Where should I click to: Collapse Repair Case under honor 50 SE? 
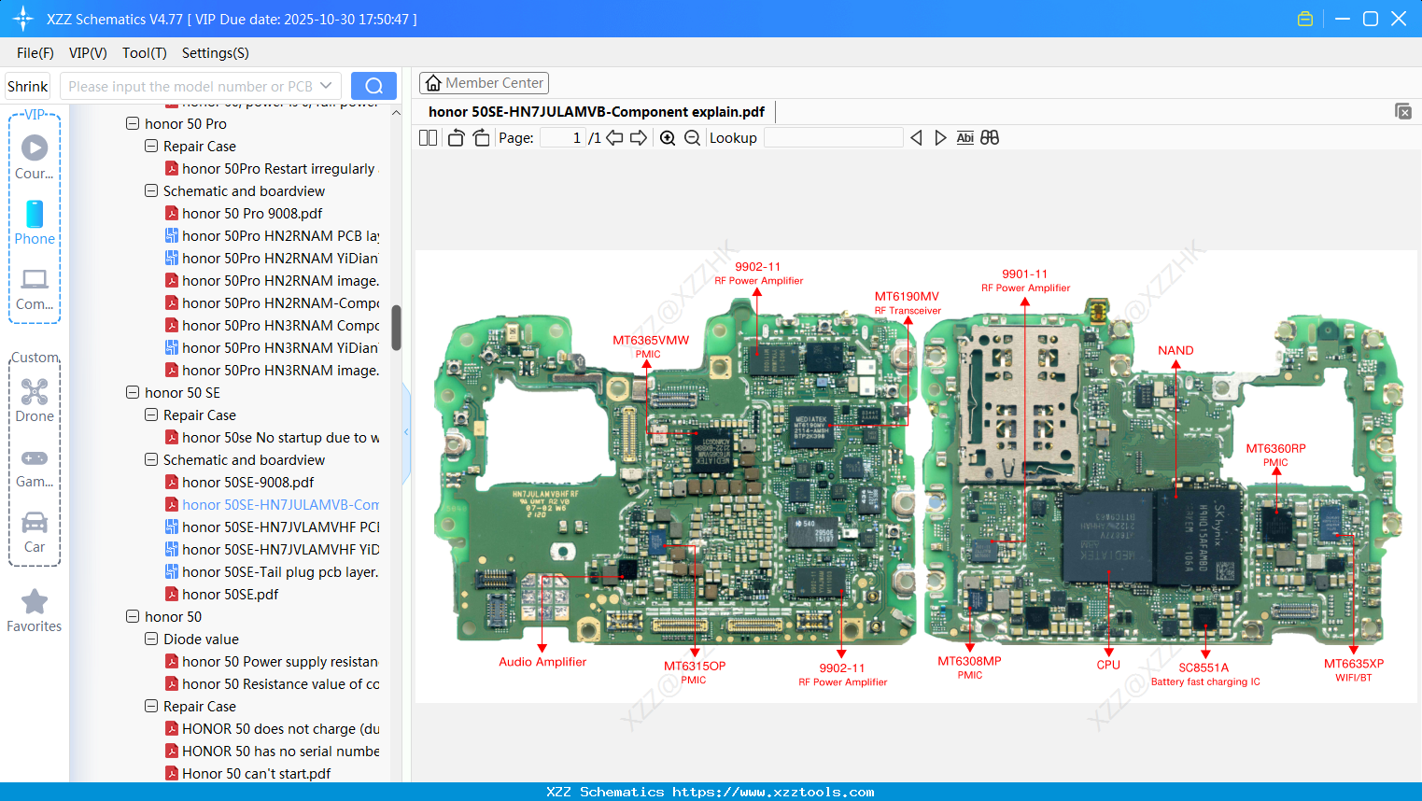pyautogui.click(x=151, y=415)
